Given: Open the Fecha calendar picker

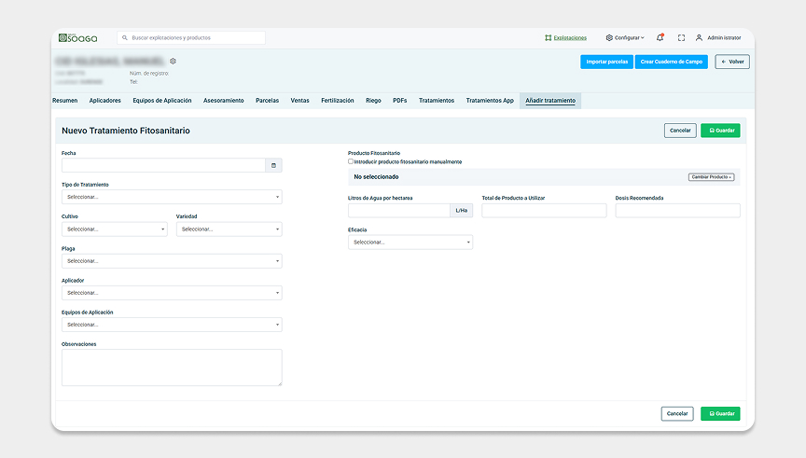Looking at the screenshot, I should point(273,165).
